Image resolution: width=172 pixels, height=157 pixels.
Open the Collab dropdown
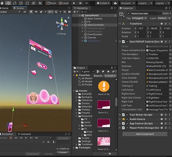pos(103,3)
